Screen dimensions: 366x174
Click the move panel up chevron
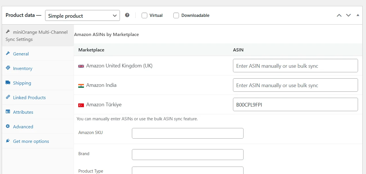point(339,15)
